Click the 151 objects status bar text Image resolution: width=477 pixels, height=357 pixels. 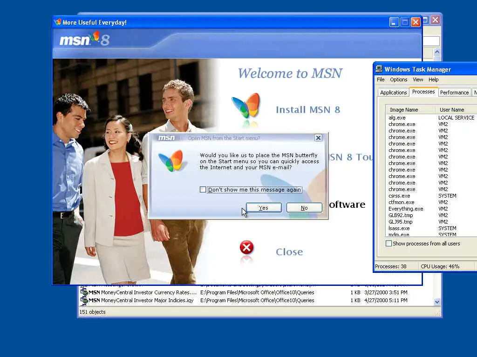pyautogui.click(x=93, y=312)
